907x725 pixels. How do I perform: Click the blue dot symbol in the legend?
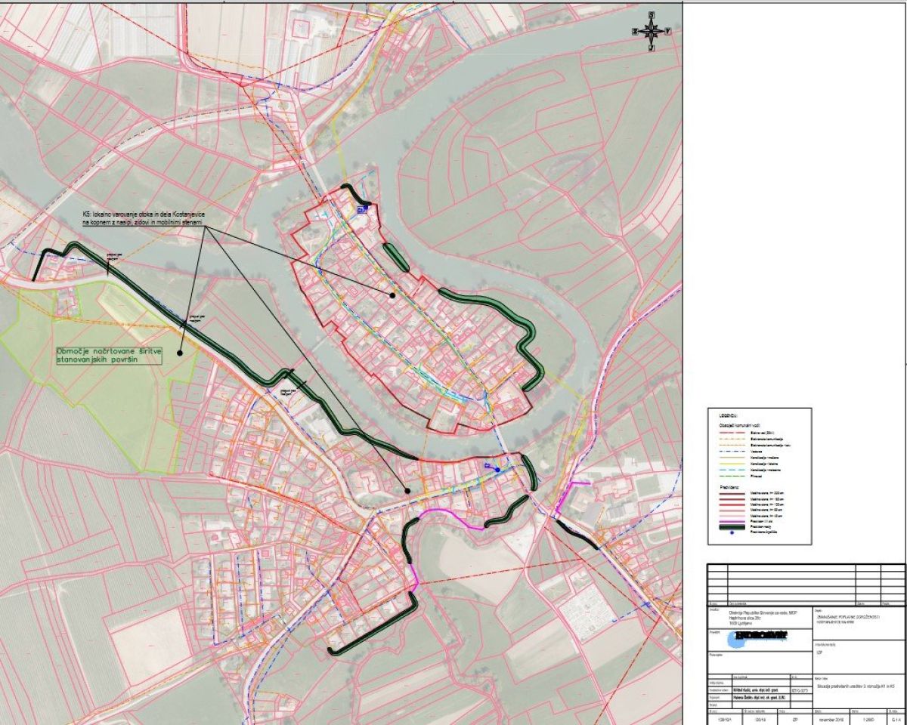pyautogui.click(x=732, y=532)
